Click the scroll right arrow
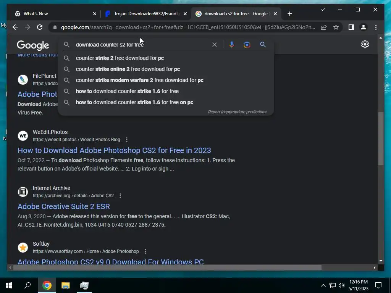The image size is (391, 293). pyautogui.click(x=375, y=268)
